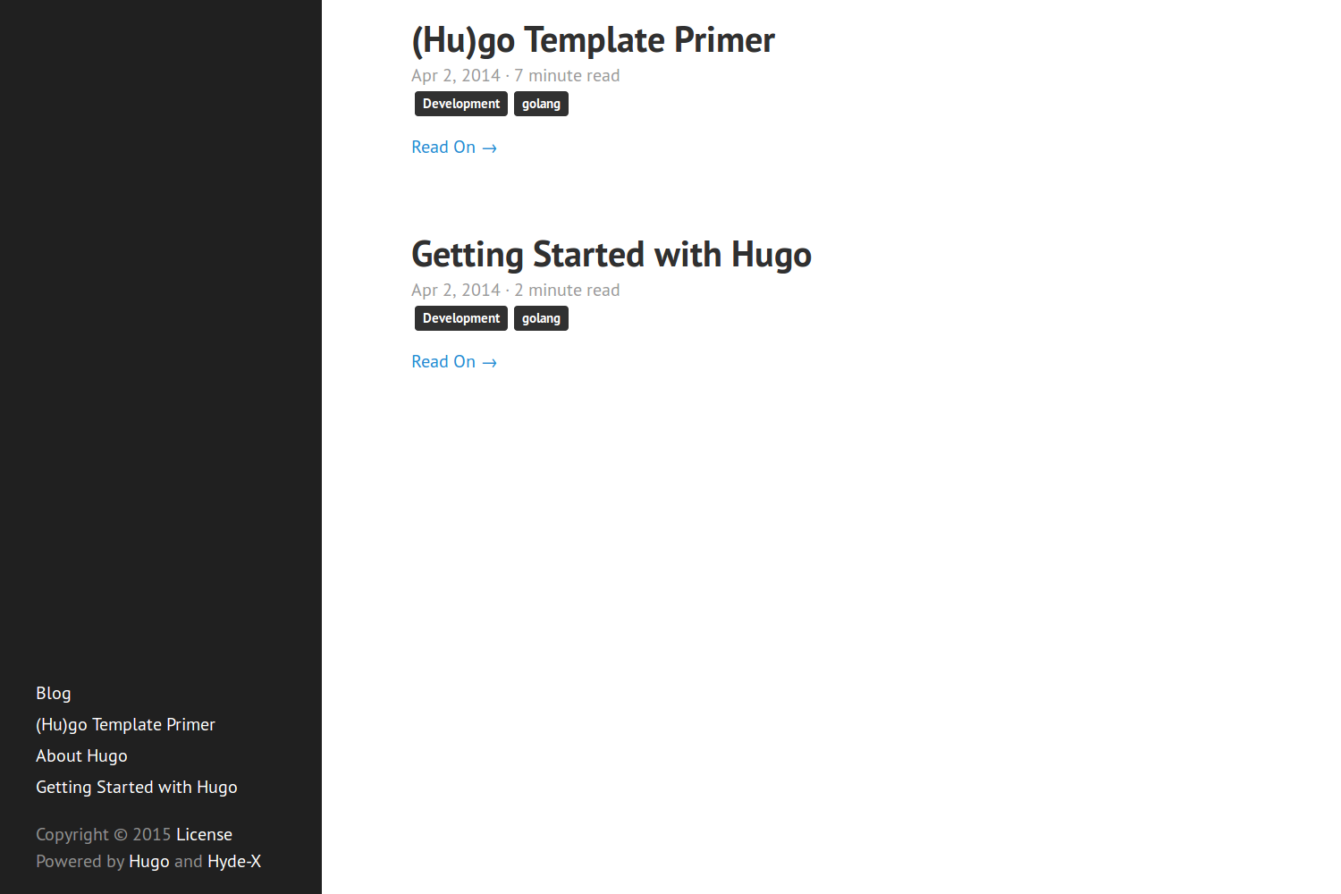Select the Development tag on the first post

(461, 104)
